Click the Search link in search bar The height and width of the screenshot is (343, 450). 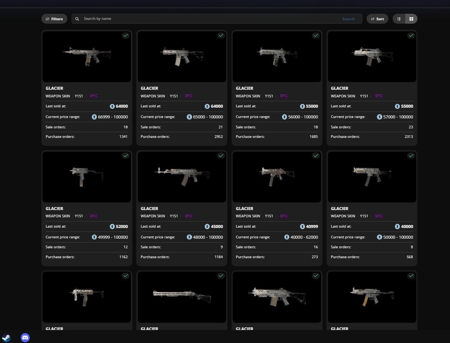pyautogui.click(x=348, y=19)
